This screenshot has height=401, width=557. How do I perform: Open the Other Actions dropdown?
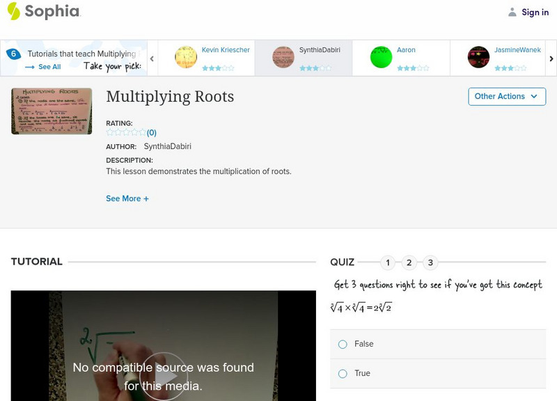tap(506, 96)
